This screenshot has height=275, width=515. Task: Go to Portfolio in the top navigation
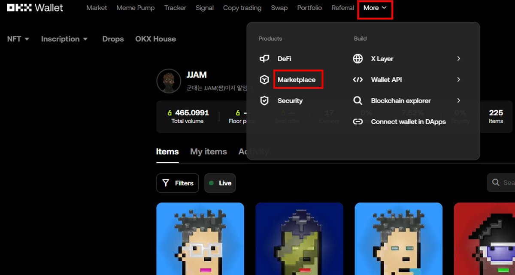309,8
